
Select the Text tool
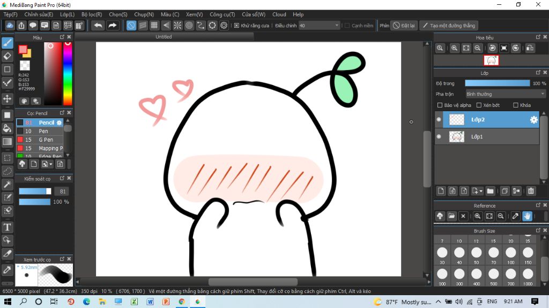8,227
